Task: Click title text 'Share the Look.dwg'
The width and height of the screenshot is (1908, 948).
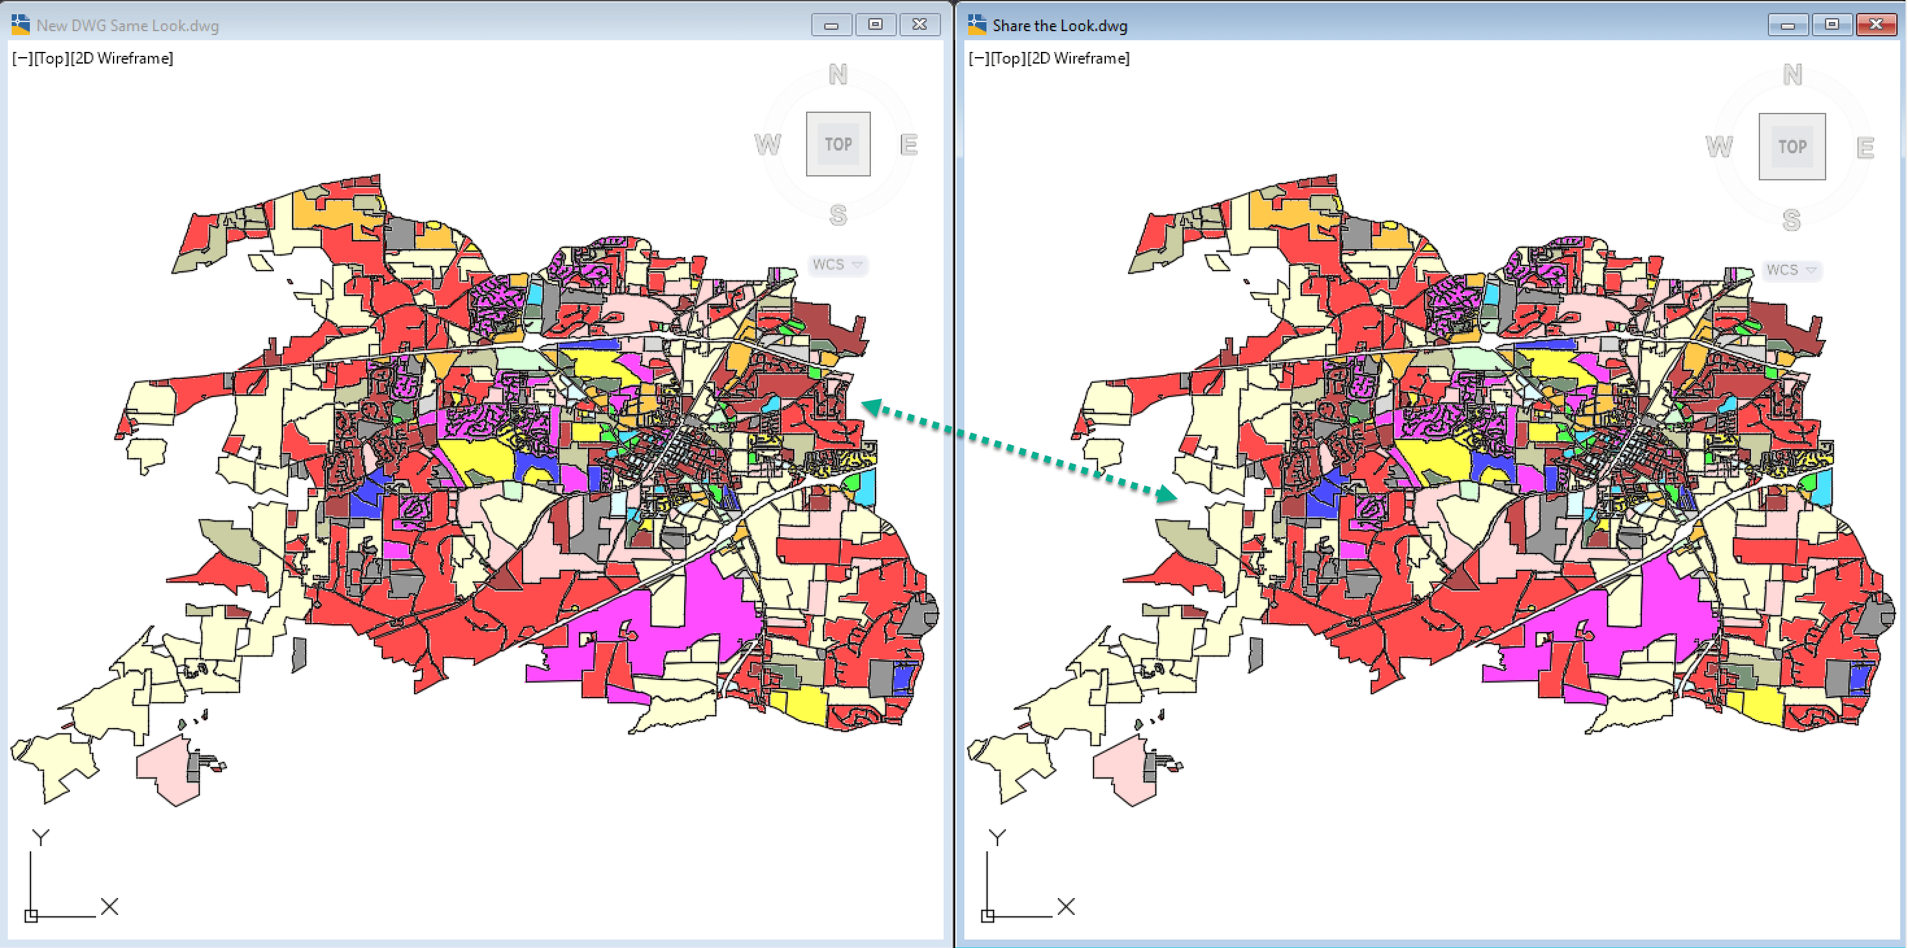Action: tap(1060, 25)
